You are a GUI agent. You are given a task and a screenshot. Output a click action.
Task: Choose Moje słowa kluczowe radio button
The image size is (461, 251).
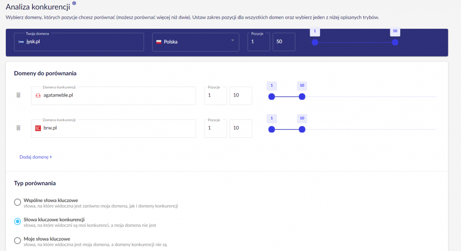click(18, 241)
